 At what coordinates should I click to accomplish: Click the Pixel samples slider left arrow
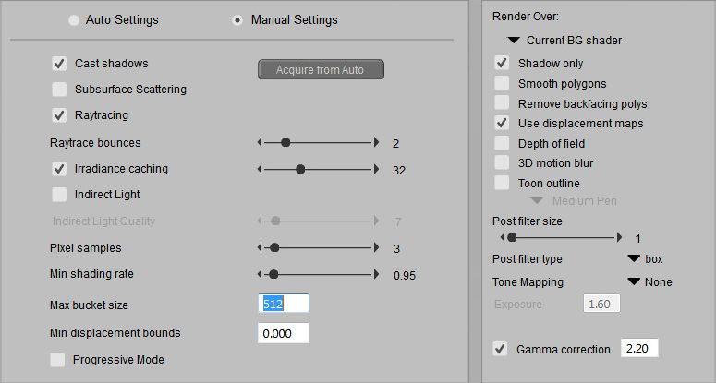click(260, 248)
